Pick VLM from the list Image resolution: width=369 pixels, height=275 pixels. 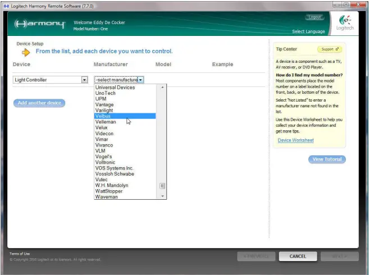tap(125, 151)
